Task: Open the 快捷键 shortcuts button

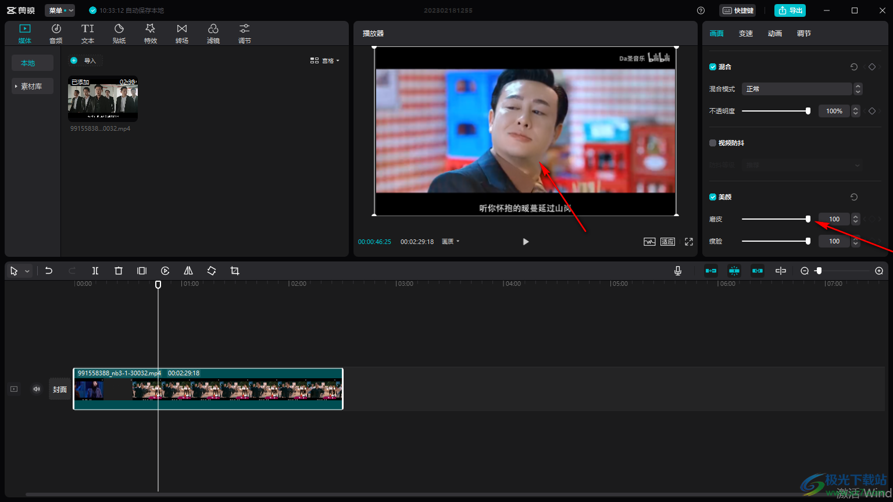Action: coord(738,10)
